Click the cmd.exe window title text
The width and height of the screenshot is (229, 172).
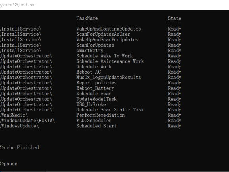(x=17, y=5)
